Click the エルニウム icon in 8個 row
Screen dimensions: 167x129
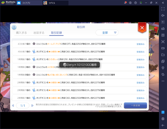[34, 75]
